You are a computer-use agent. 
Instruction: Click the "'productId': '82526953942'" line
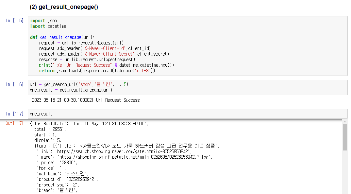pyautogui.click(x=67, y=179)
